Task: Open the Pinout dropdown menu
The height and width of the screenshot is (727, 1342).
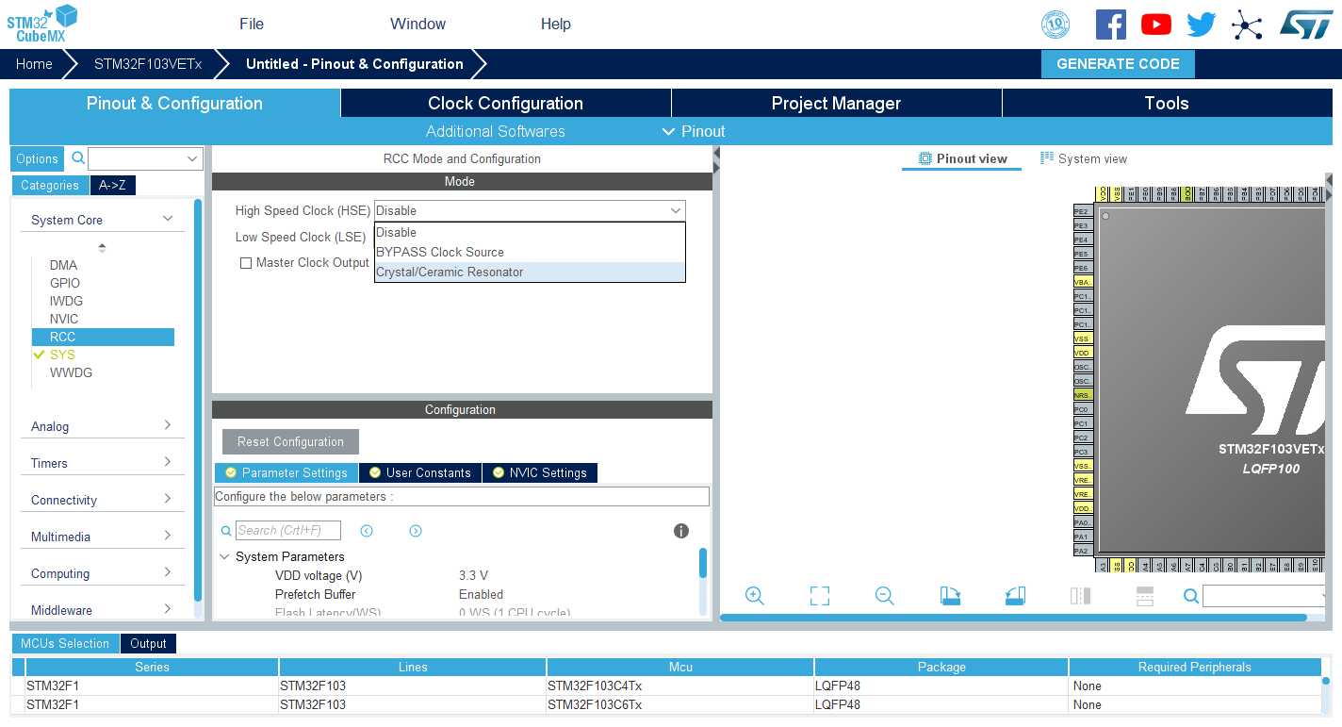Action: [694, 131]
